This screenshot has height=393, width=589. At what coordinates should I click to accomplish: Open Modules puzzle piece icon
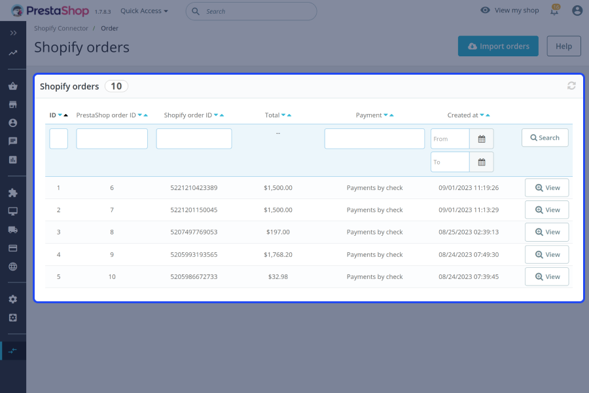[13, 193]
